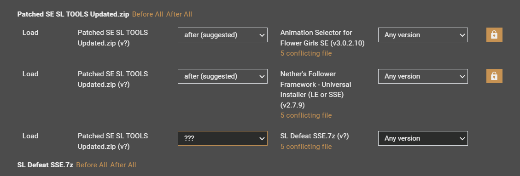
Task: Click the lock icon for Nether's Follower Framework rule
Action: click(494, 76)
